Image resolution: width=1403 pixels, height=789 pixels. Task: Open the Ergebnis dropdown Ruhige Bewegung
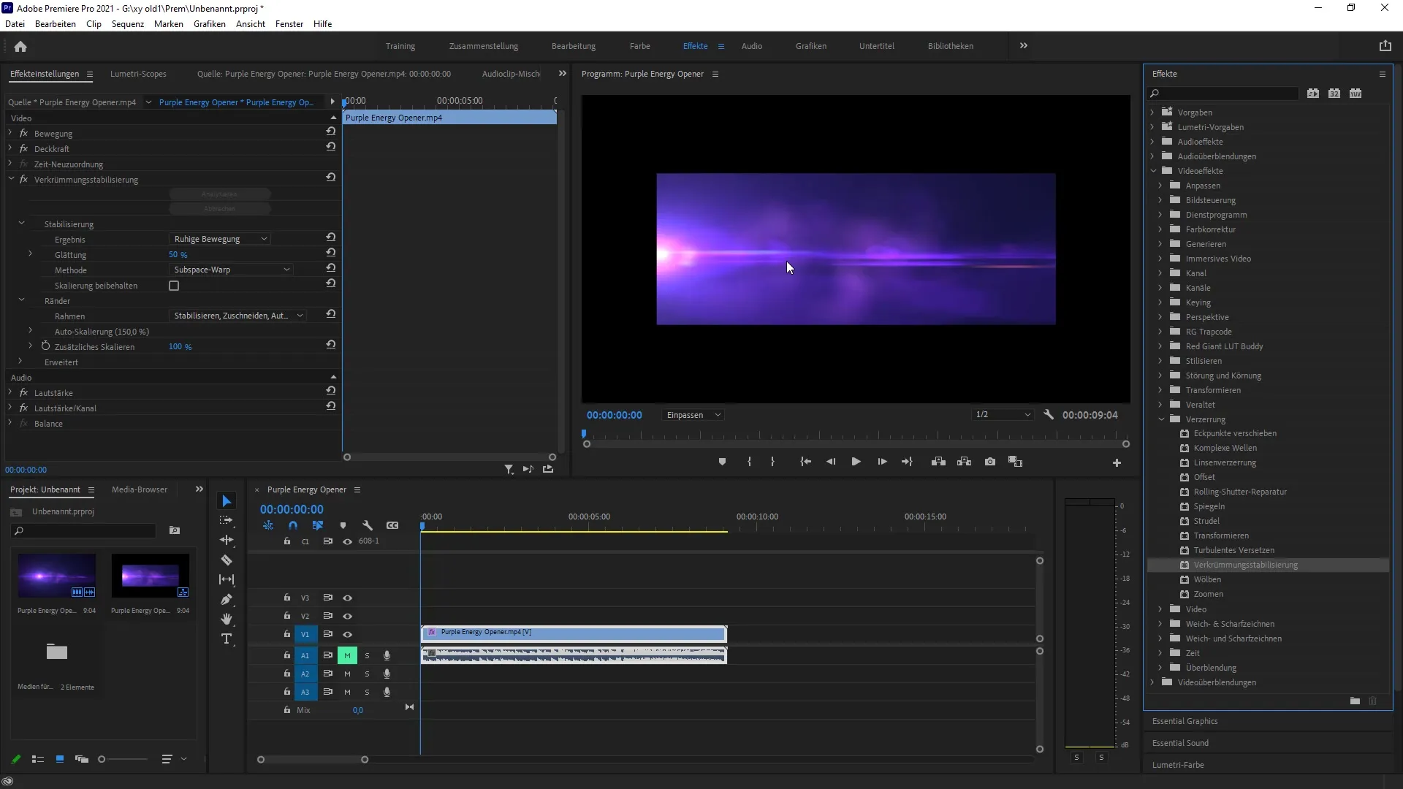tap(221, 239)
